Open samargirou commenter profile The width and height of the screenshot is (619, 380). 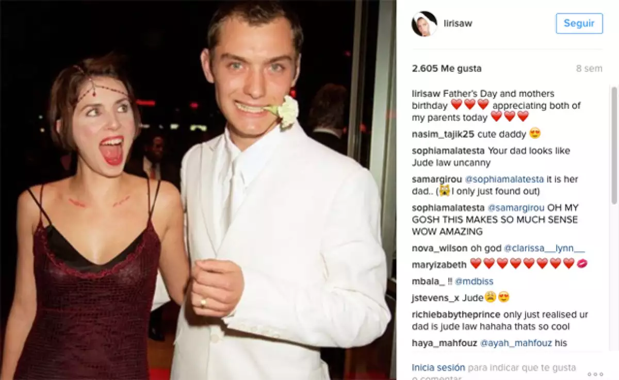click(x=437, y=179)
